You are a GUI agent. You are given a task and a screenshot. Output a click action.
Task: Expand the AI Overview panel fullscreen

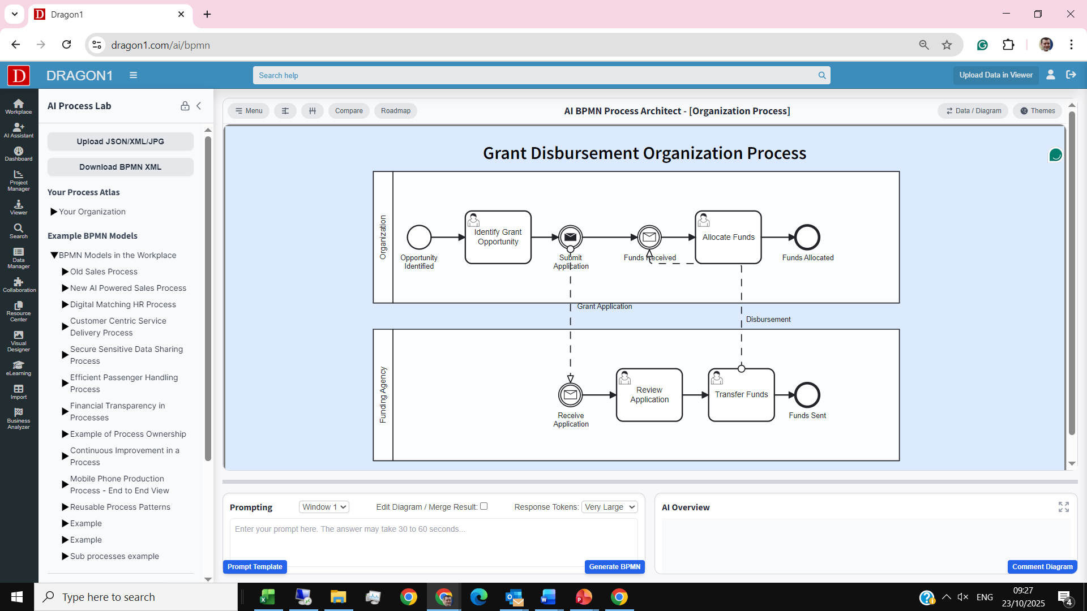[1063, 507]
